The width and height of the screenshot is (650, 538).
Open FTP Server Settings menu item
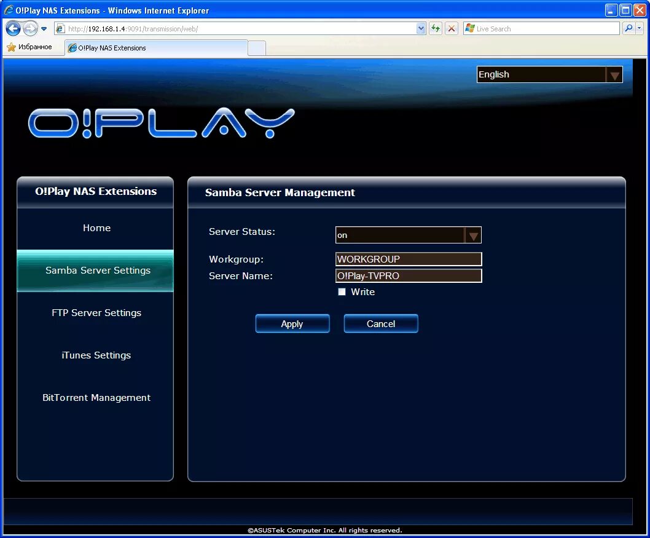coord(96,313)
